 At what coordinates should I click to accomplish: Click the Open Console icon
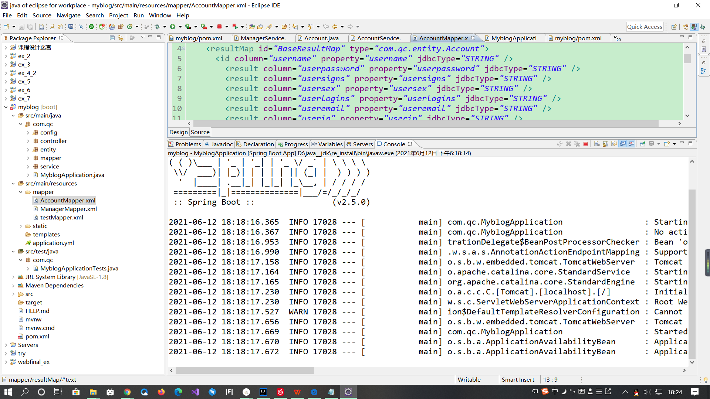tap(667, 144)
